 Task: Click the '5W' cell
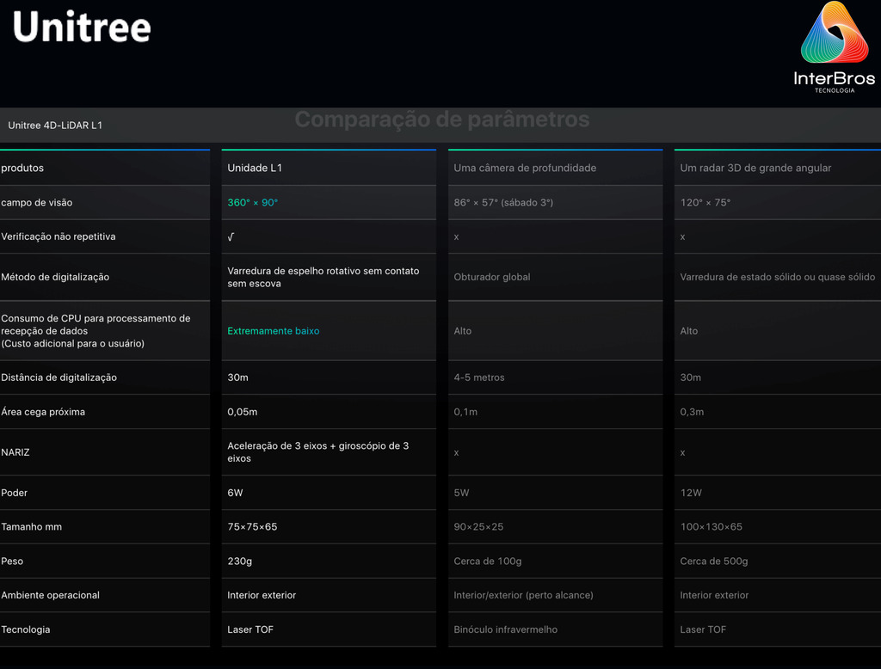click(x=461, y=493)
